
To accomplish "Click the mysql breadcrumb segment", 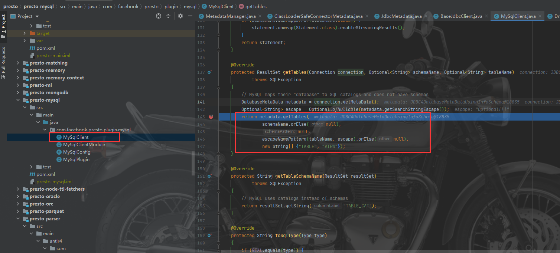I will (x=190, y=6).
